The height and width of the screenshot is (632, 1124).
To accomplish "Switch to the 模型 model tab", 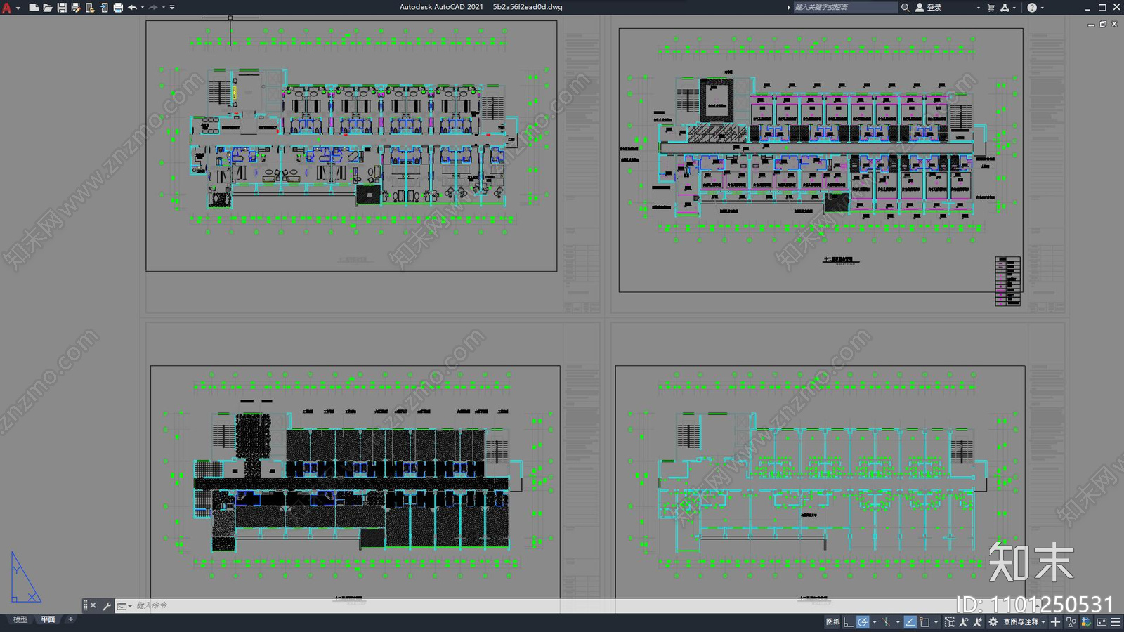I will [20, 619].
